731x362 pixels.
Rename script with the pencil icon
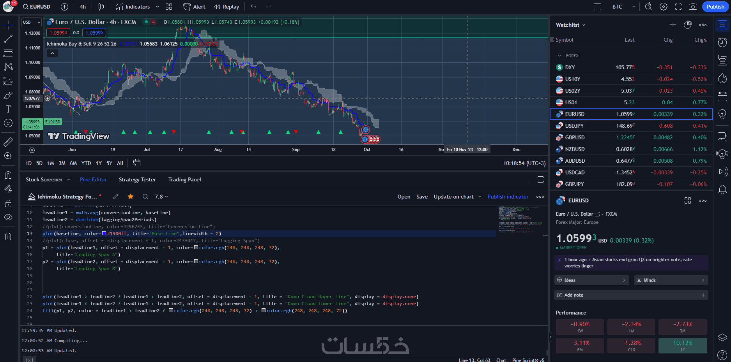[x=115, y=197]
